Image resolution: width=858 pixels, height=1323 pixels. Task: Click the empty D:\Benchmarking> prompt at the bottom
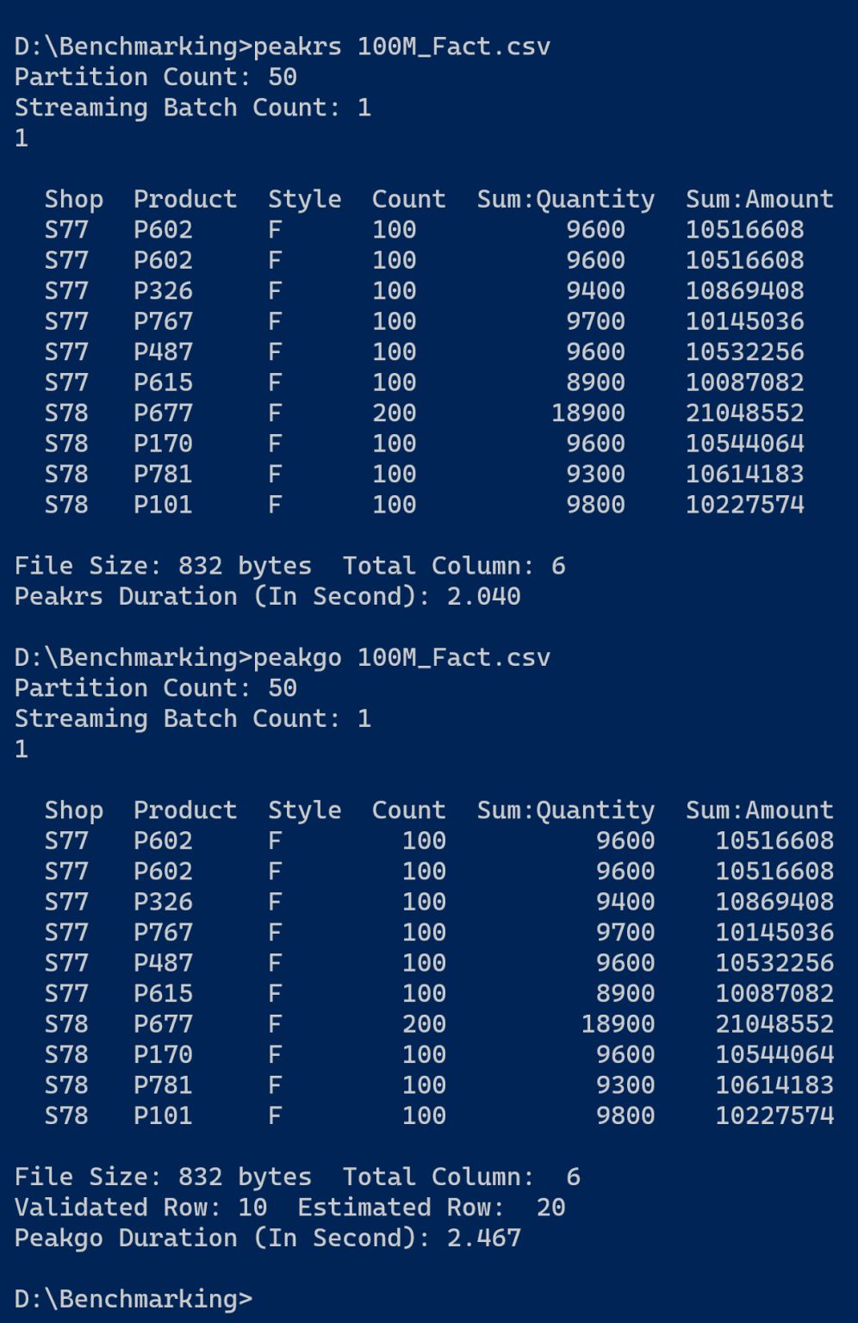[134, 1299]
